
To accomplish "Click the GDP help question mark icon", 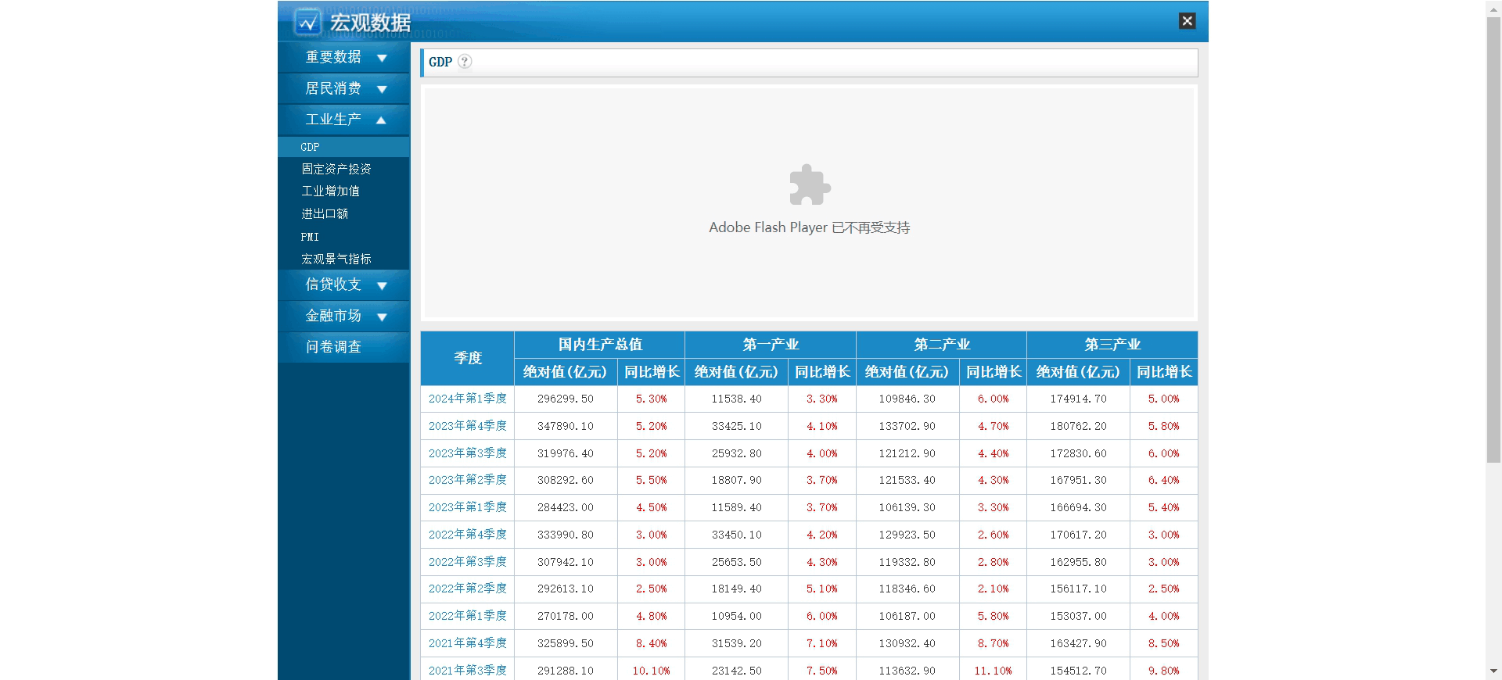I will [465, 62].
